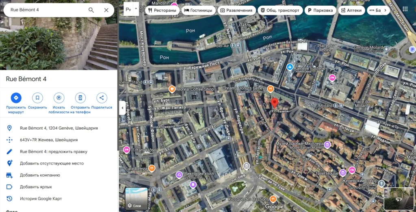Open the Street View thumbnail in the corner
The image size is (416, 212).
398,199
